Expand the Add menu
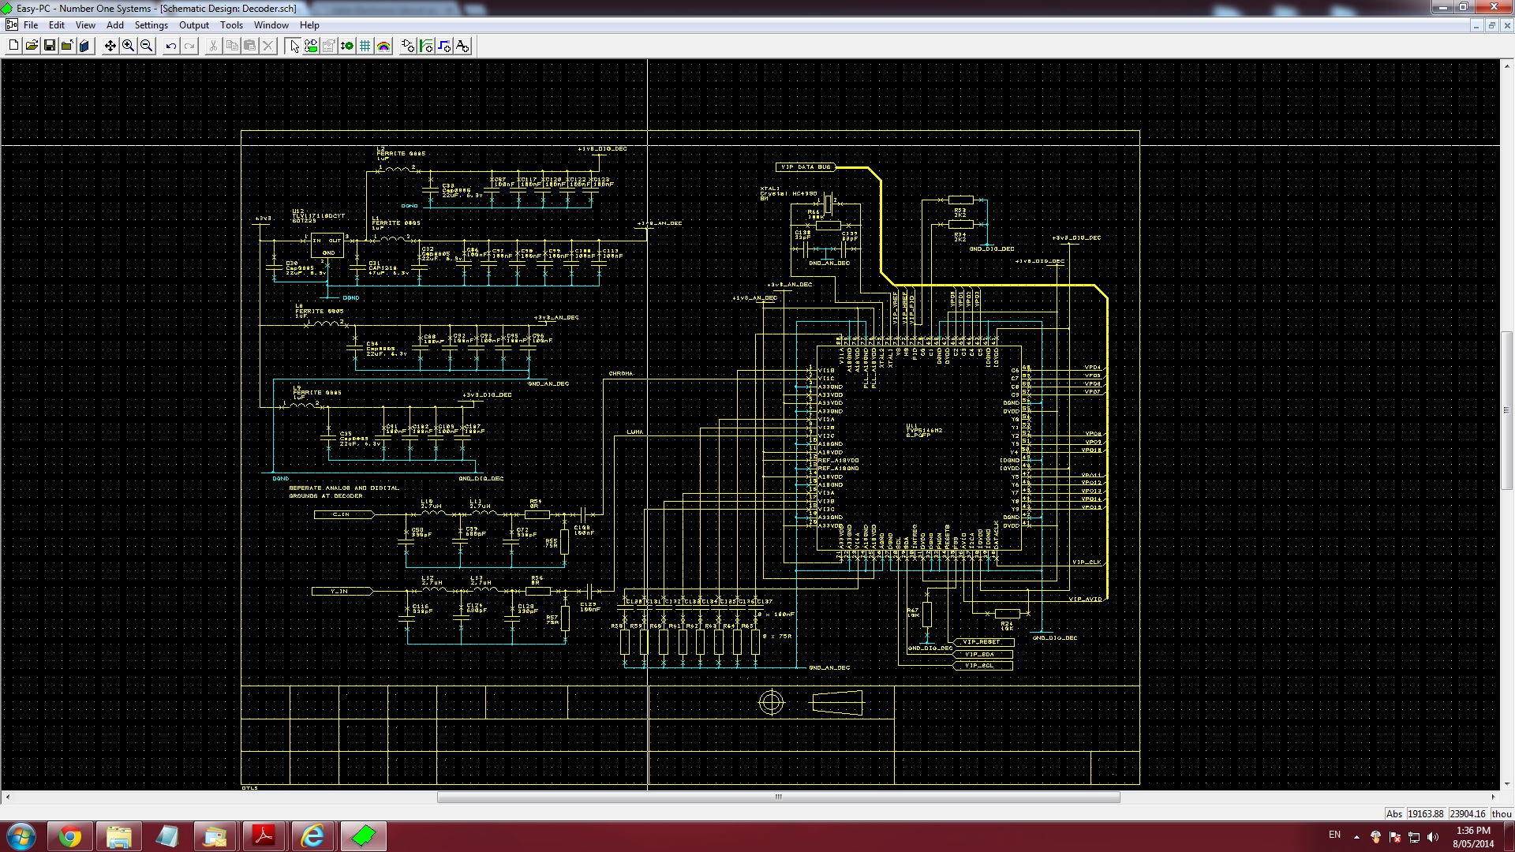The width and height of the screenshot is (1515, 852). pyautogui.click(x=115, y=25)
